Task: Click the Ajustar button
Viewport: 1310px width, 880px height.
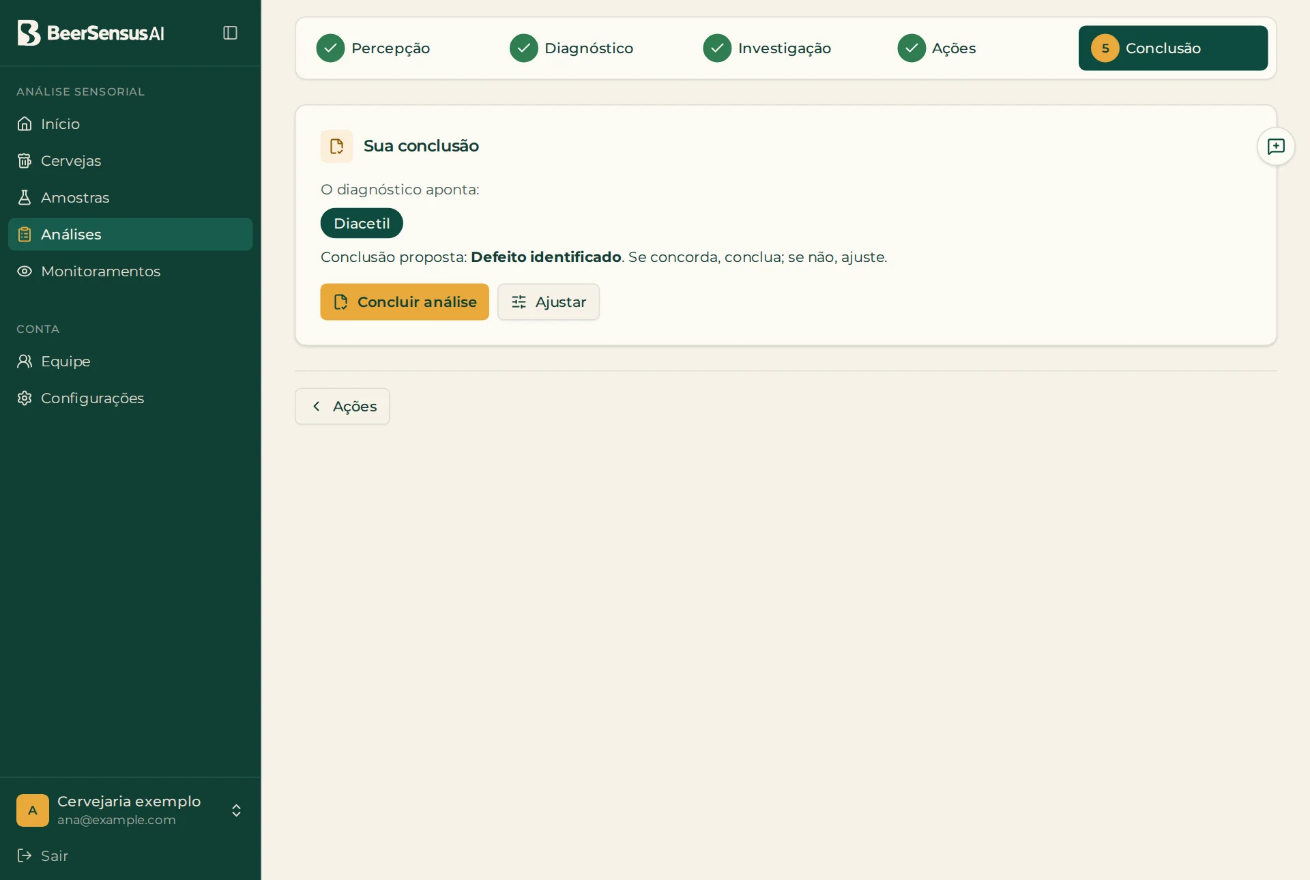Action: [549, 302]
